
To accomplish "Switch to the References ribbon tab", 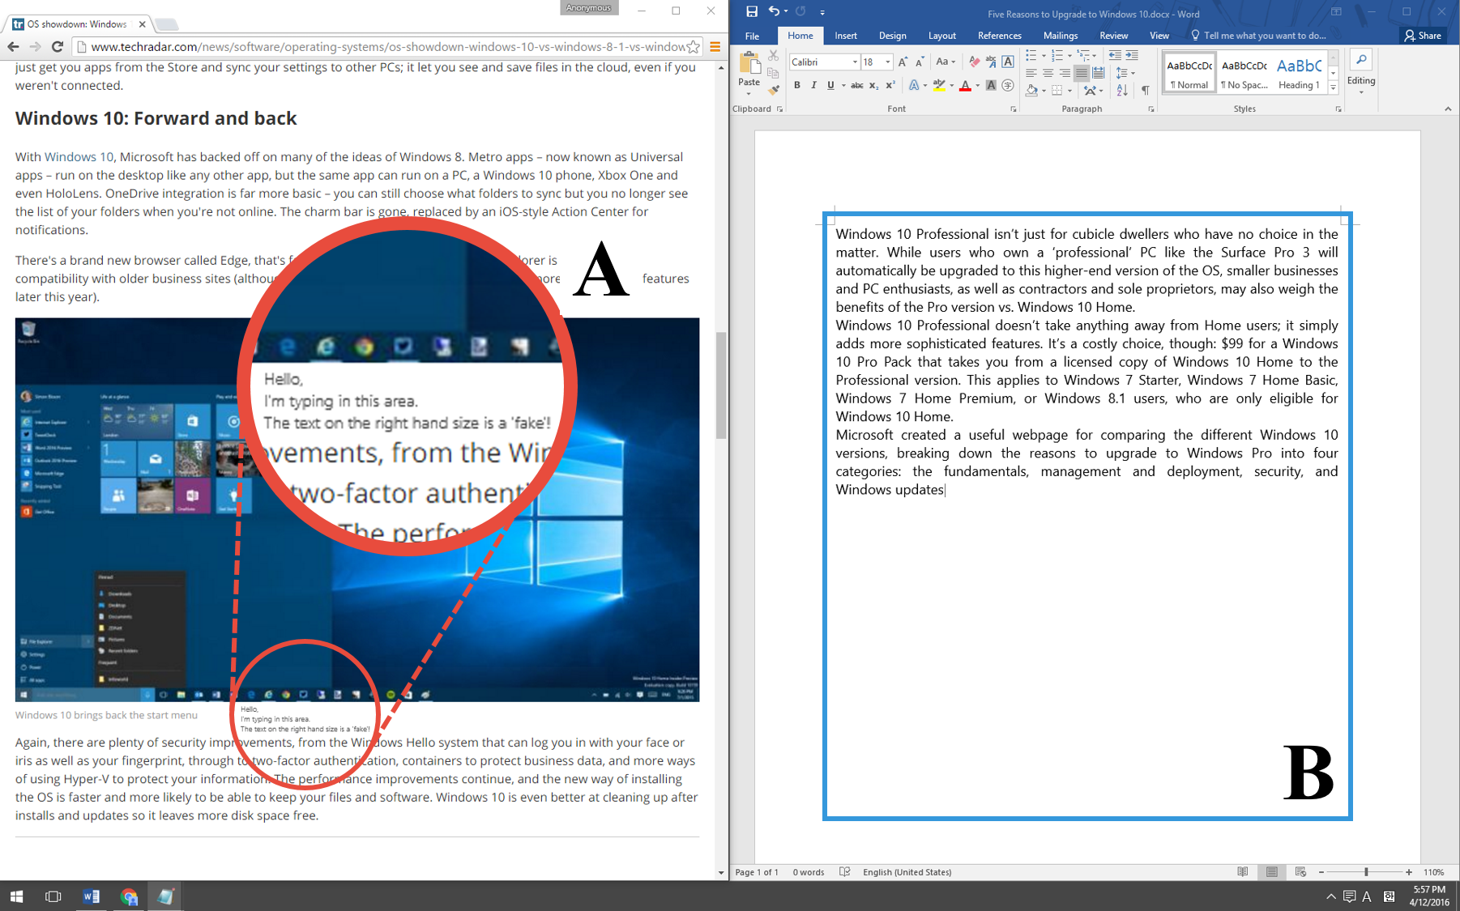I will pos(999,36).
